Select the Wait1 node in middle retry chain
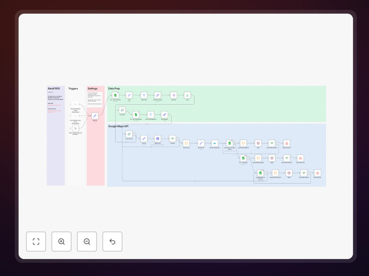Image resolution: width=369 pixels, height=276 pixels. [272, 158]
